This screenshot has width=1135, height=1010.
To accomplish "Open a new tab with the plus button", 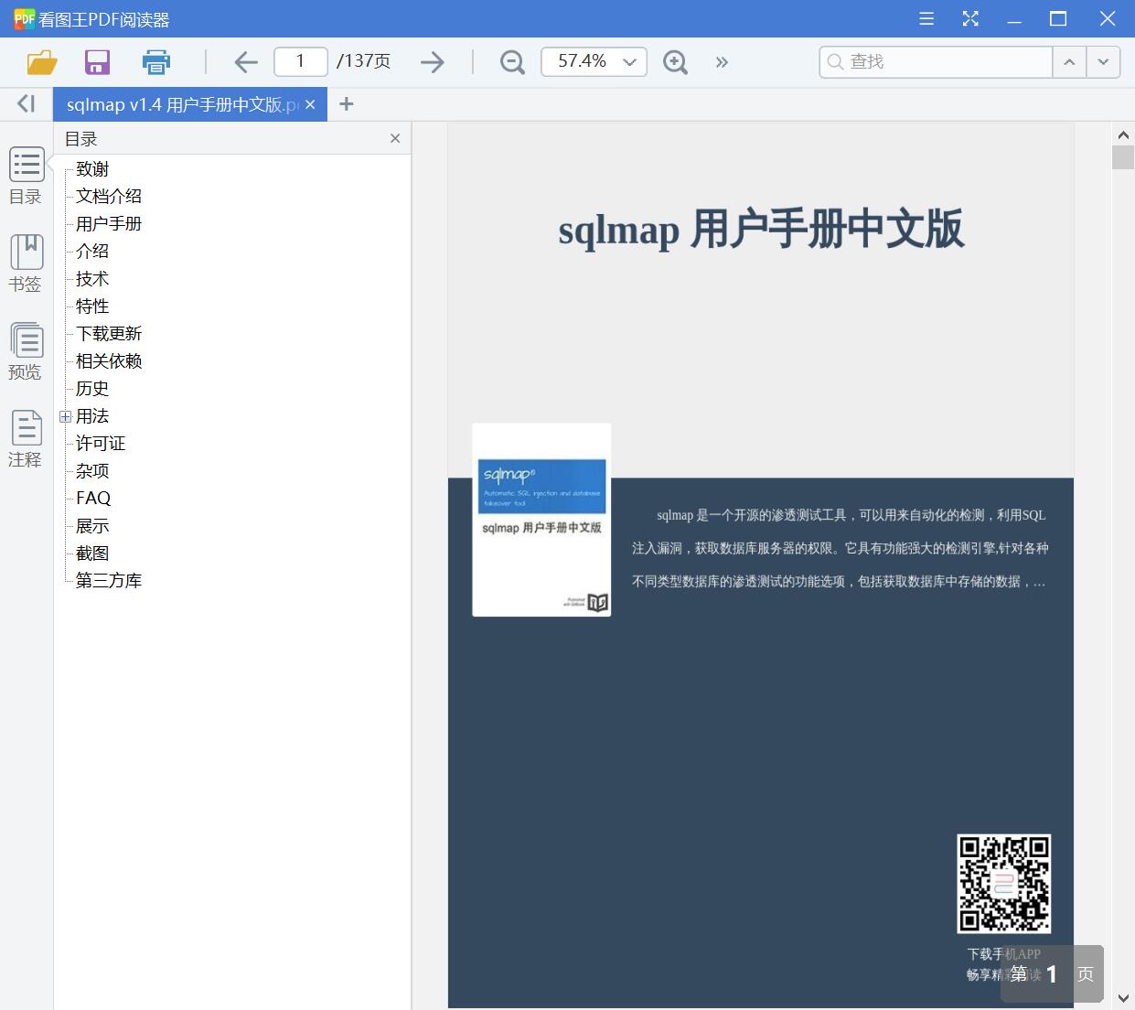I will click(x=346, y=103).
